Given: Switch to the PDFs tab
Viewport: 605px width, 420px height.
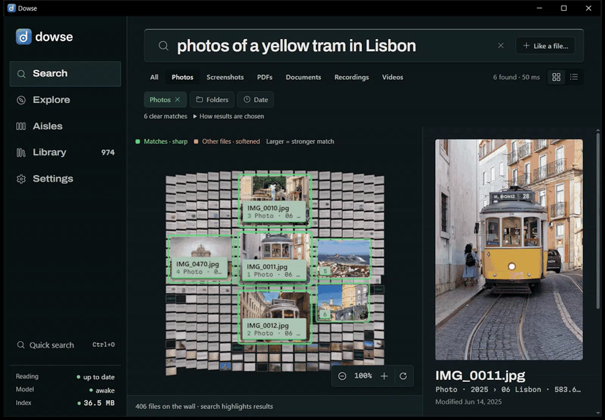Looking at the screenshot, I should pyautogui.click(x=265, y=77).
